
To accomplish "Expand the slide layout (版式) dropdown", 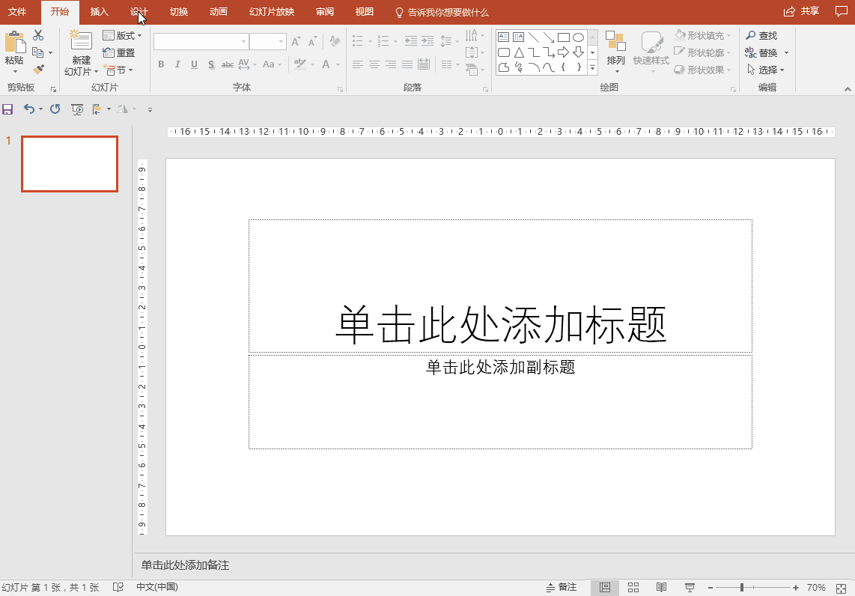I will click(x=122, y=35).
